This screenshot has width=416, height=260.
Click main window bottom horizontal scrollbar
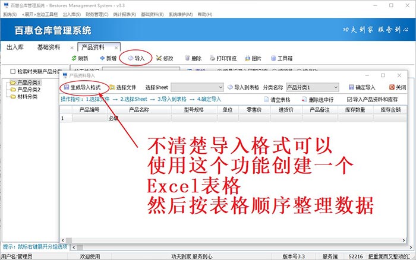pos(242,248)
